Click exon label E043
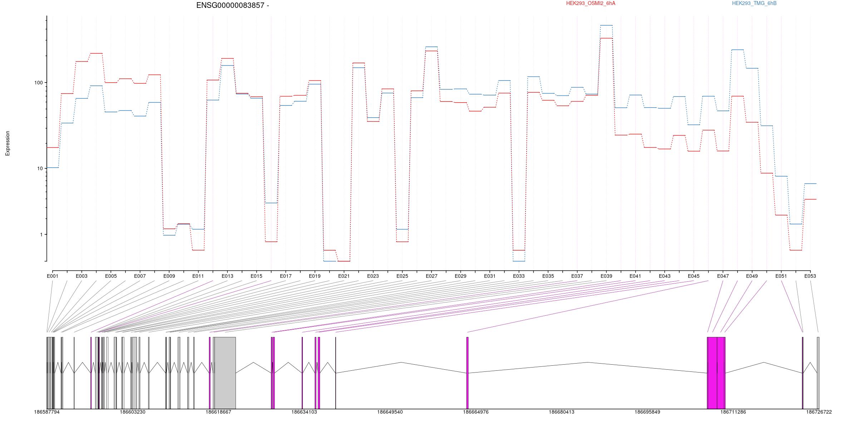 [x=665, y=276]
